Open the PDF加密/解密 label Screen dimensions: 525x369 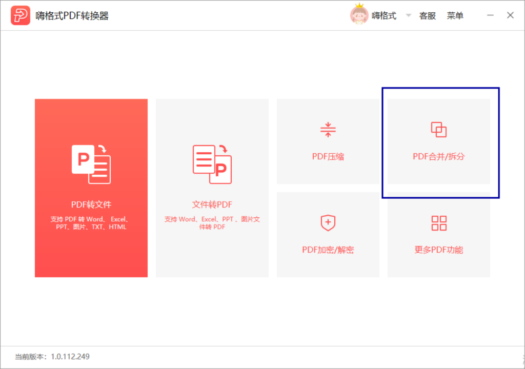pyautogui.click(x=328, y=250)
